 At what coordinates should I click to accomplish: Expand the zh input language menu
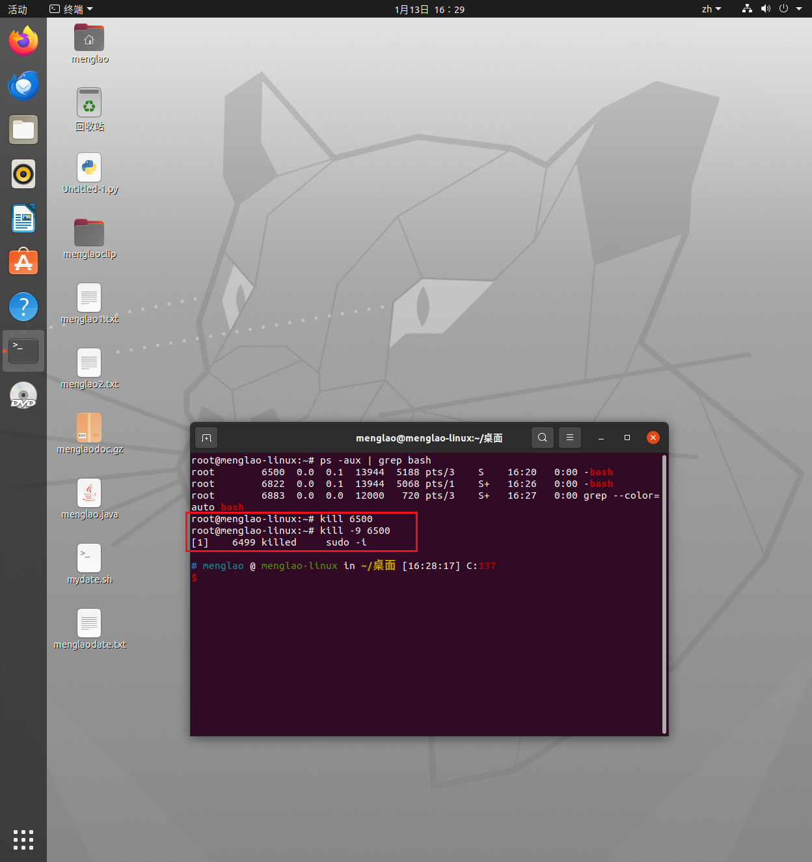pyautogui.click(x=710, y=9)
